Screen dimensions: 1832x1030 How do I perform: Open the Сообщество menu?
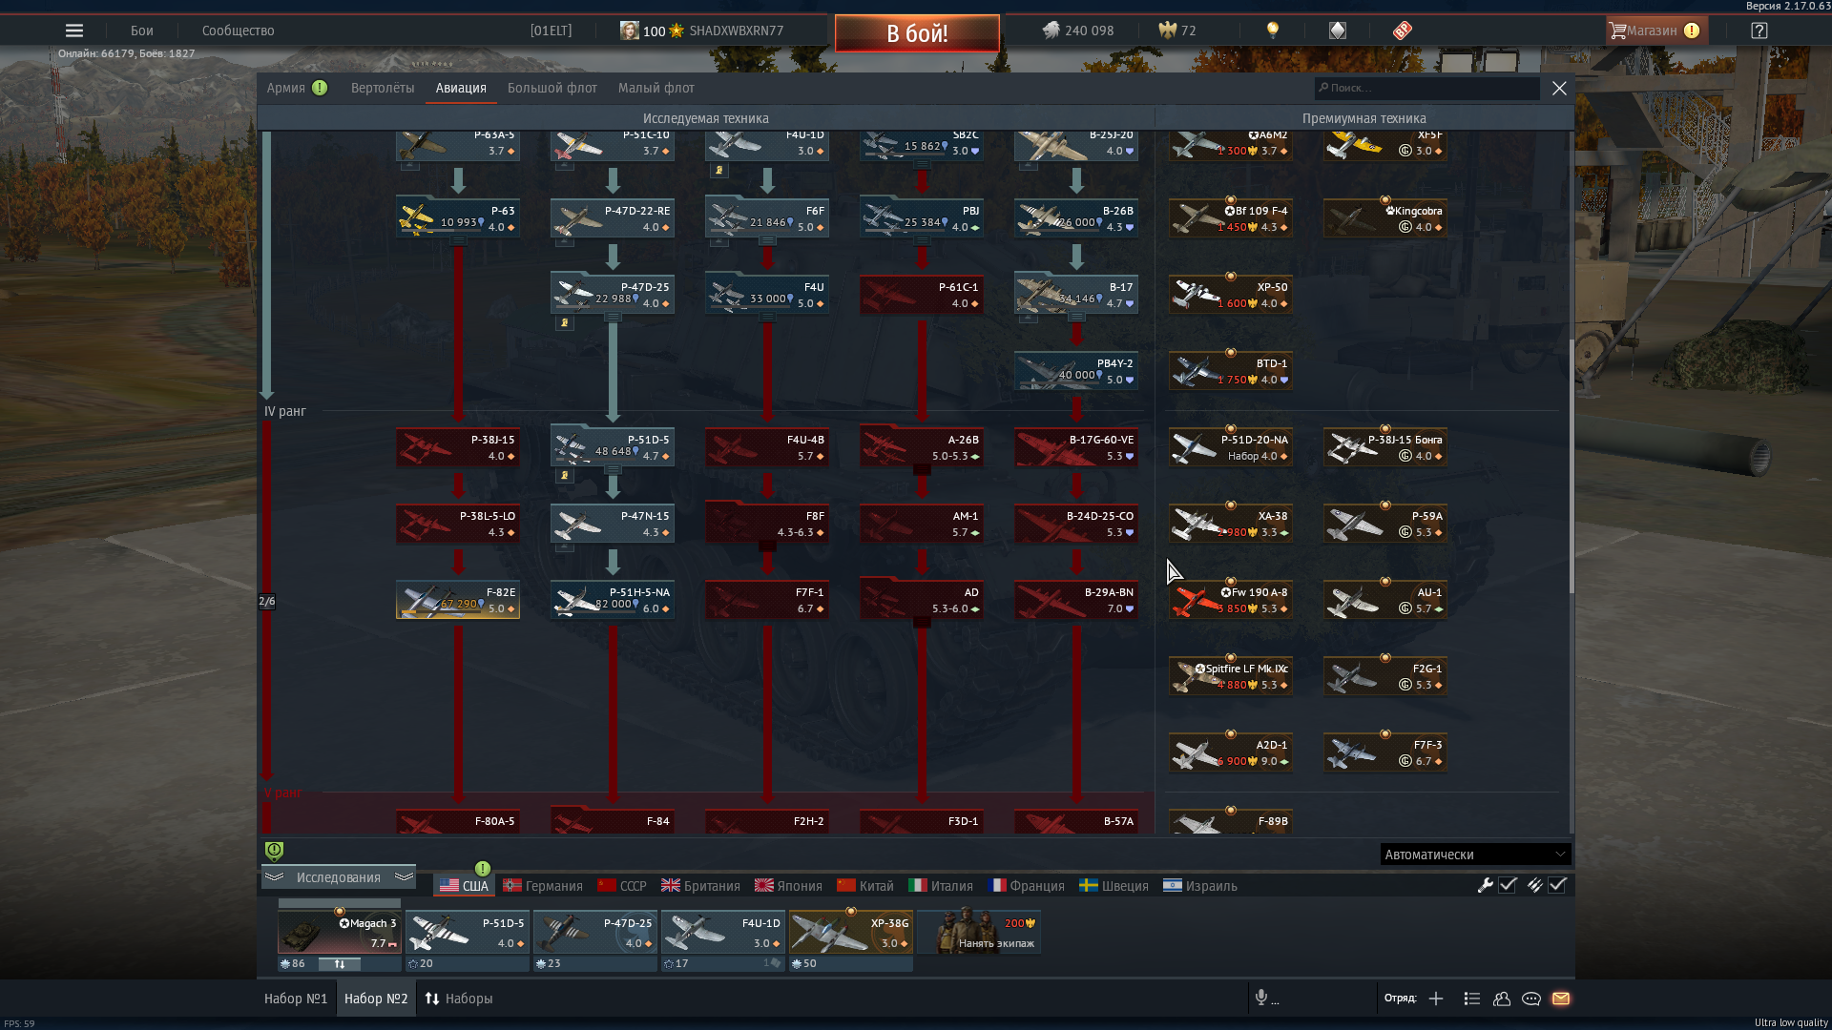pos(239,31)
